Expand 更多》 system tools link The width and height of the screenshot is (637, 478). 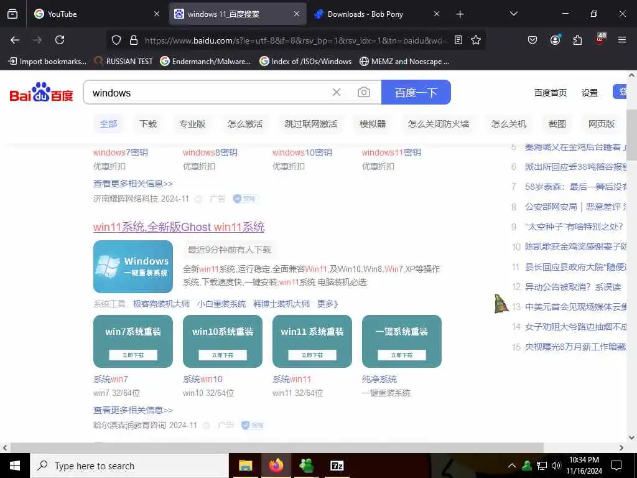(328, 304)
